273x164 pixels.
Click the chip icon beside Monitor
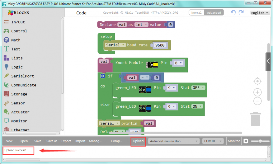coord(246,141)
